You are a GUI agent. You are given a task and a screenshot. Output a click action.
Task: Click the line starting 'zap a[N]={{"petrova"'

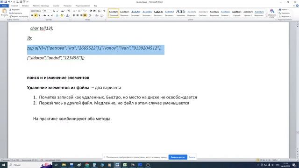(x=94, y=48)
